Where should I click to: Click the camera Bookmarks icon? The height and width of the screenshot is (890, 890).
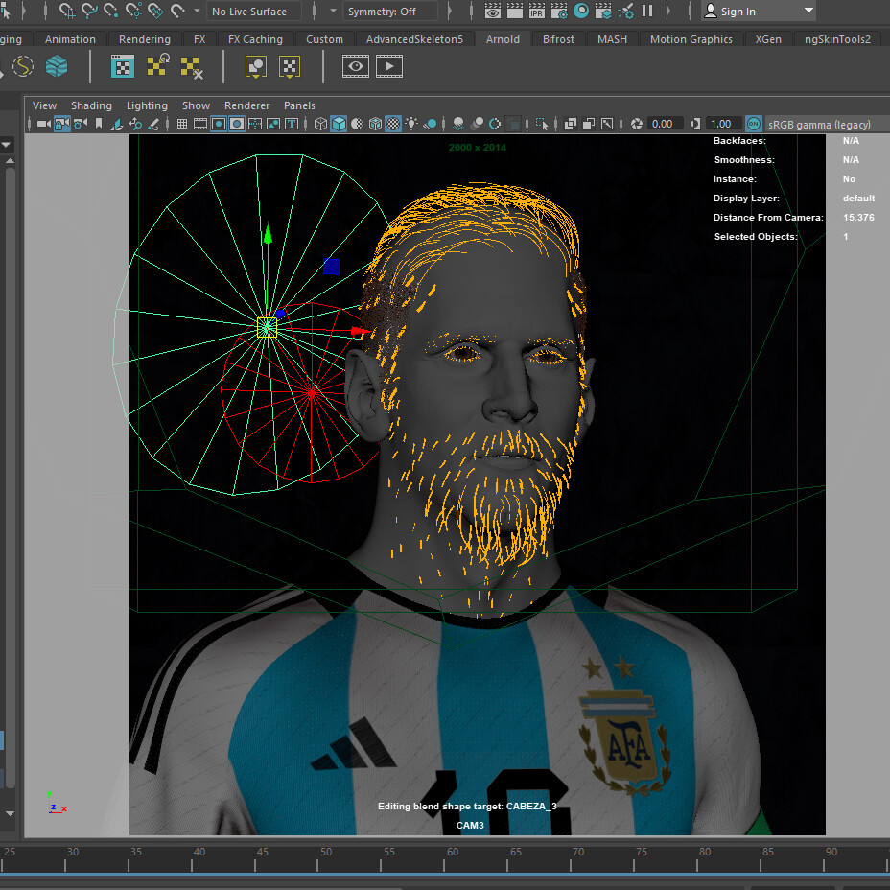click(99, 124)
